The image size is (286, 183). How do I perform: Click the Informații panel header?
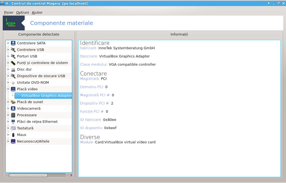179,34
